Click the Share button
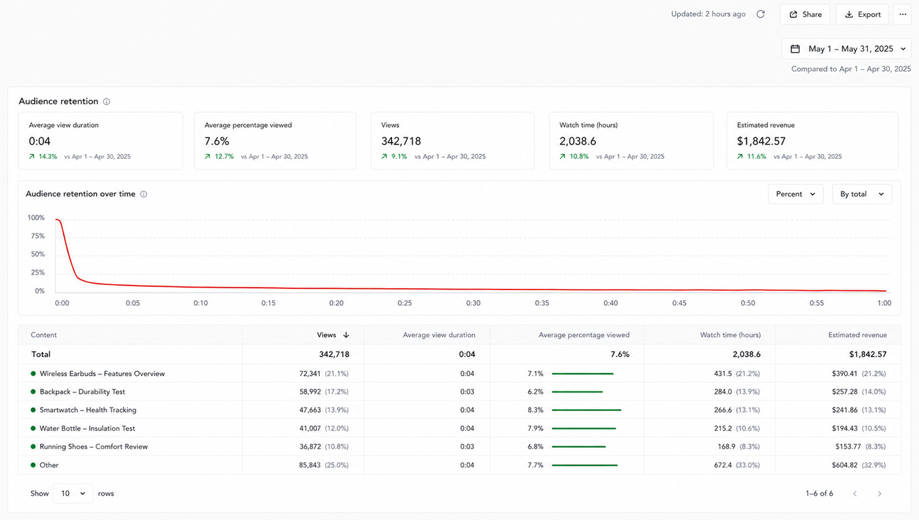919x520 pixels. (x=805, y=14)
